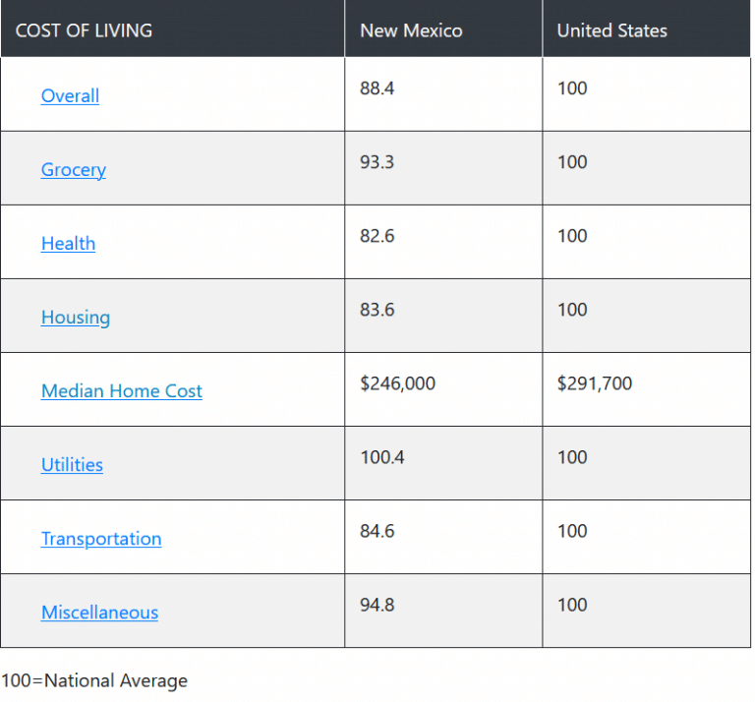755x702 pixels.
Task: Click the COST OF LIVING column header
Action: tap(84, 30)
